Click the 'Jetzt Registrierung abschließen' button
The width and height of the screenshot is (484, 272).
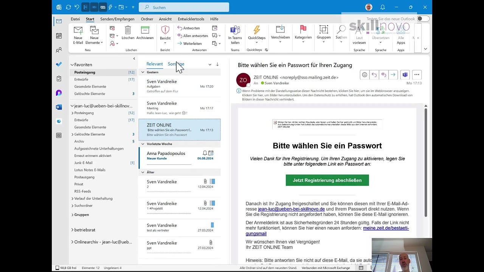click(x=327, y=180)
